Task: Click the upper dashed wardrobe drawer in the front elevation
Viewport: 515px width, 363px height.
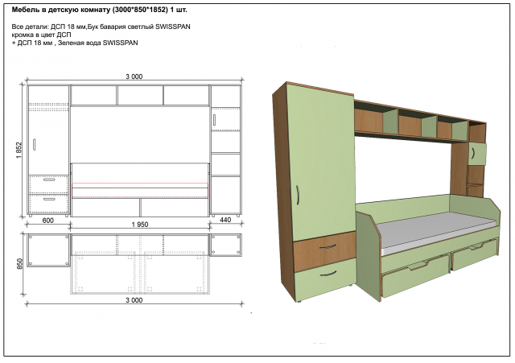Action: click(48, 184)
